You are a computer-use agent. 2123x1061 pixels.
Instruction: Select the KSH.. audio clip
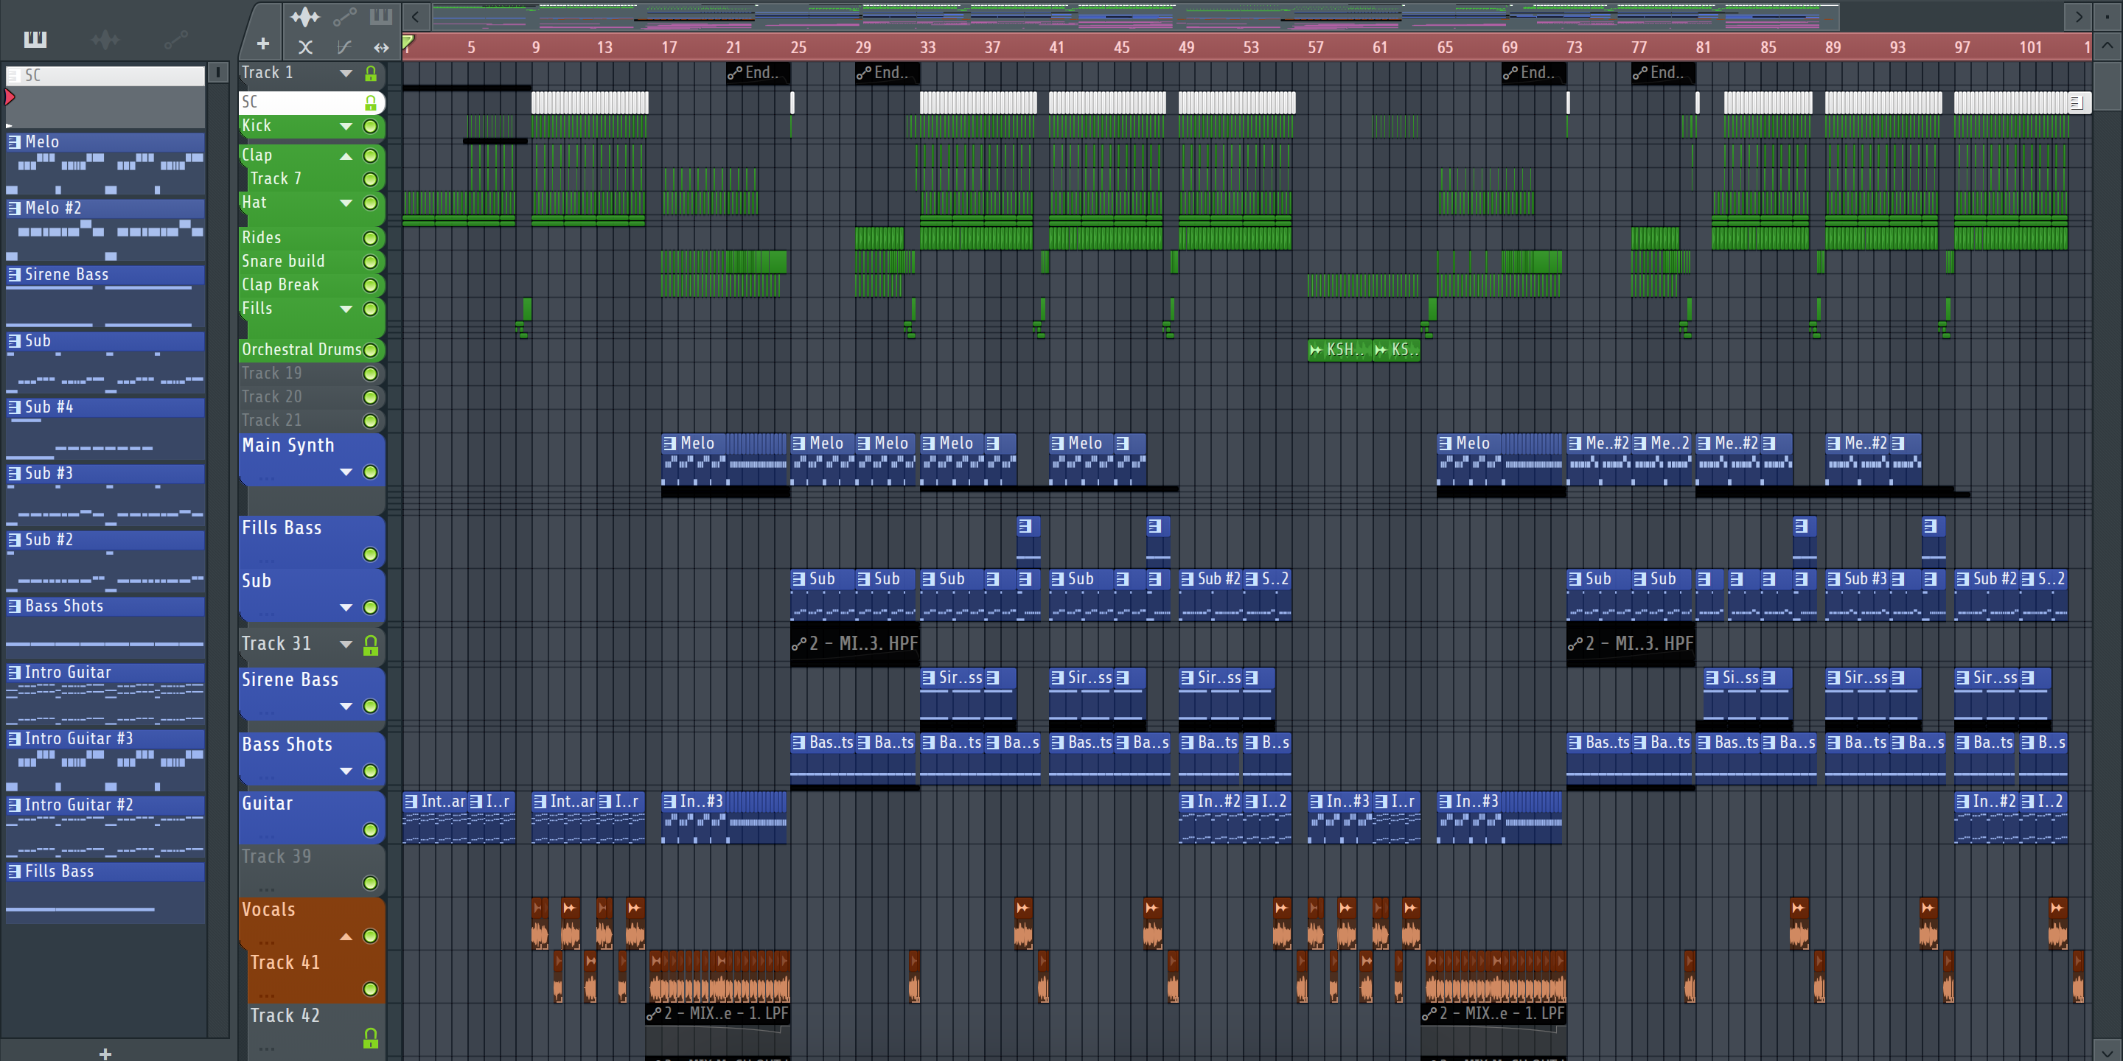tap(1340, 350)
